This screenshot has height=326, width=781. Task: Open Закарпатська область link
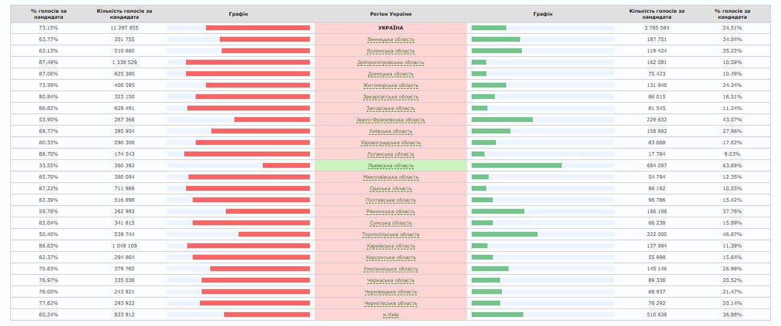click(391, 97)
